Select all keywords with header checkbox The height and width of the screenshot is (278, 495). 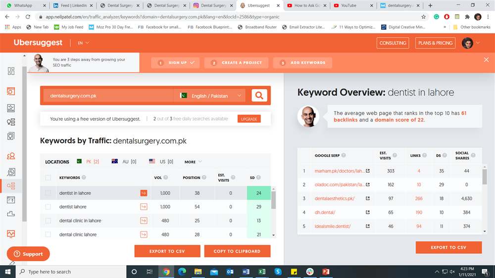(48, 178)
